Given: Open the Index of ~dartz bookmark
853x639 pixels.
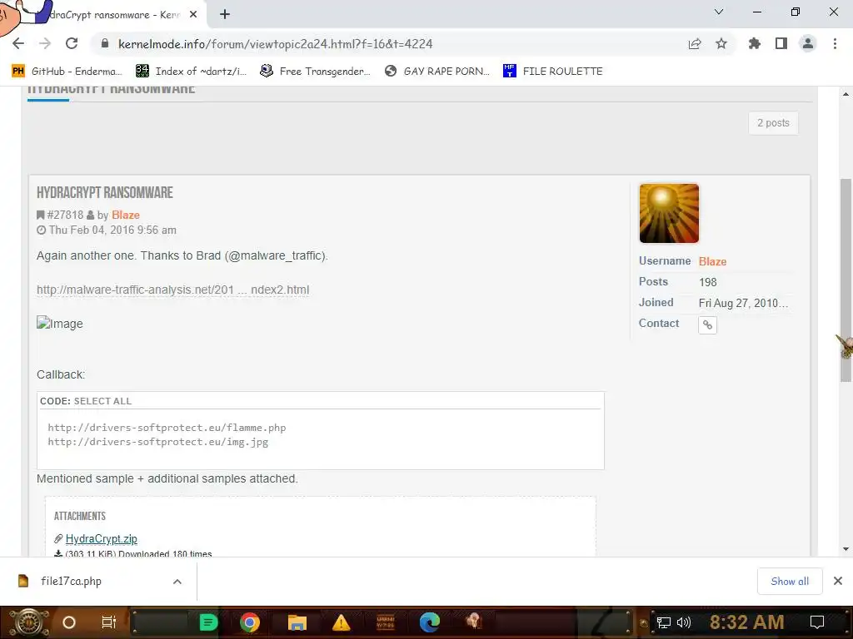Looking at the screenshot, I should [191, 72].
